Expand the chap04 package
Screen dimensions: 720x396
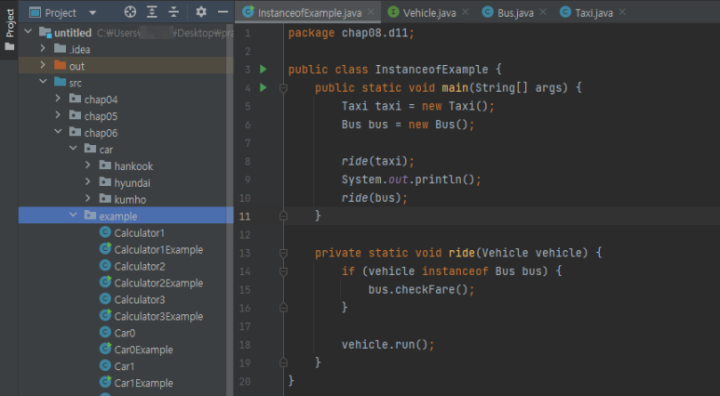point(58,99)
